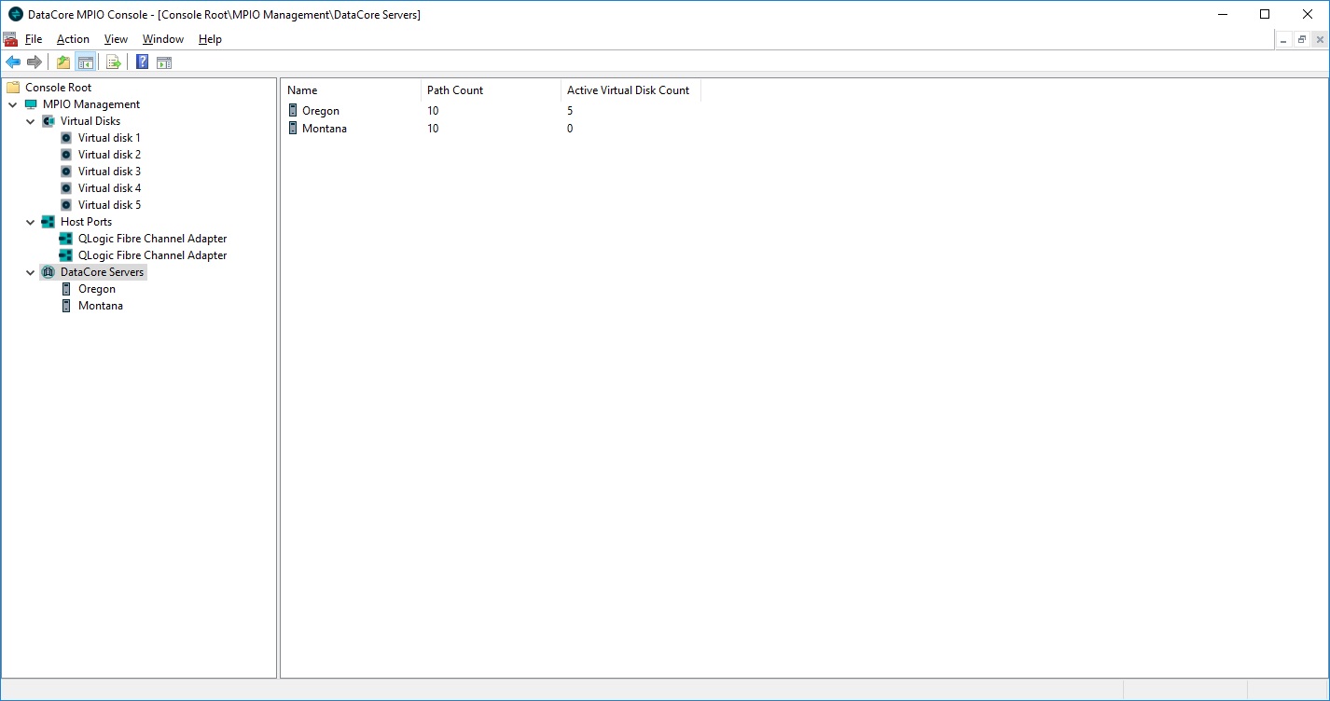The height and width of the screenshot is (701, 1330).
Task: Collapse the MPIO Management tree node
Action: pos(13,104)
